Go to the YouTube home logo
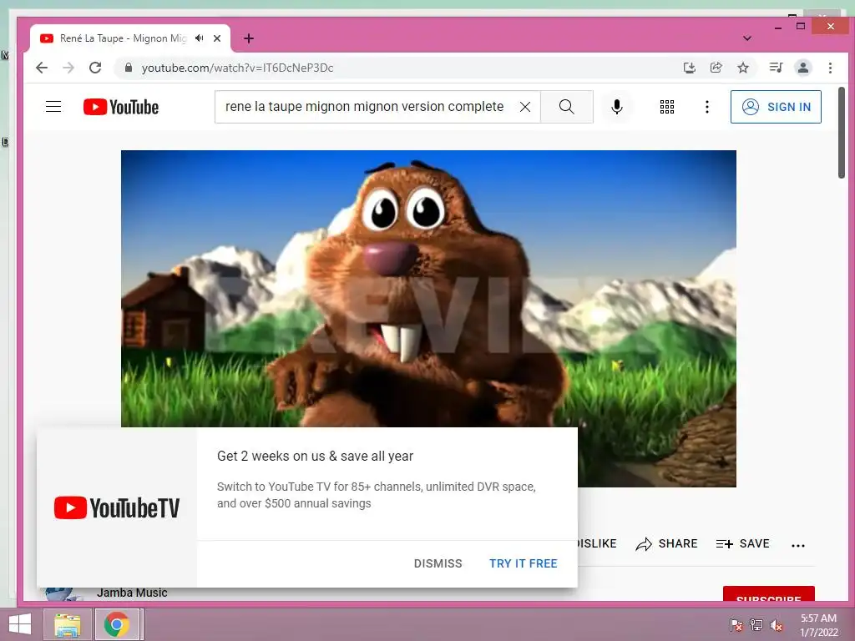This screenshot has width=855, height=641. tap(121, 107)
